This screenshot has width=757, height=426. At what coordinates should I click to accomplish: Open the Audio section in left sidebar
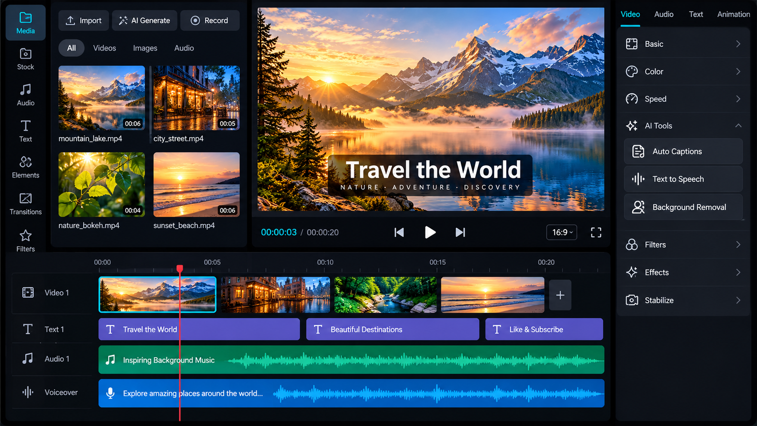point(26,95)
